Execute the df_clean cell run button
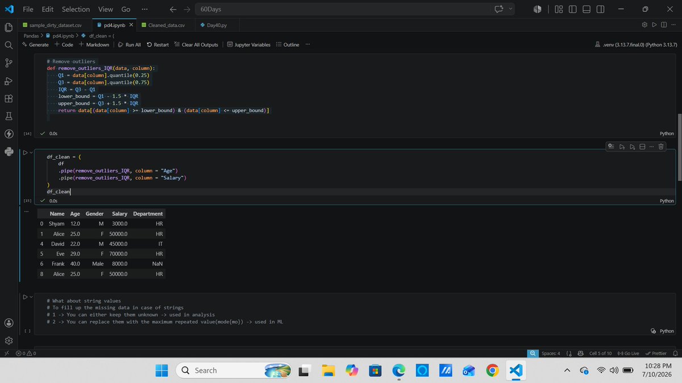The height and width of the screenshot is (383, 682). pyautogui.click(x=25, y=153)
